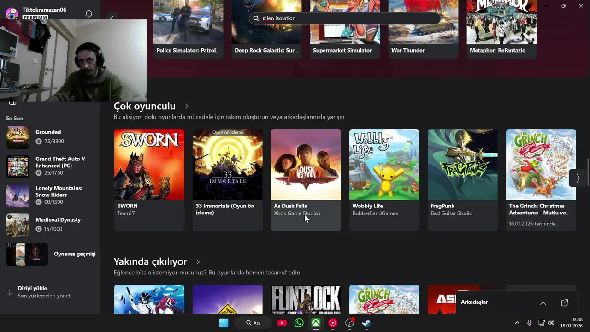This screenshot has width=590, height=332.
Task: Open OBS Studio from the taskbar
Action: pyautogui.click(x=349, y=323)
